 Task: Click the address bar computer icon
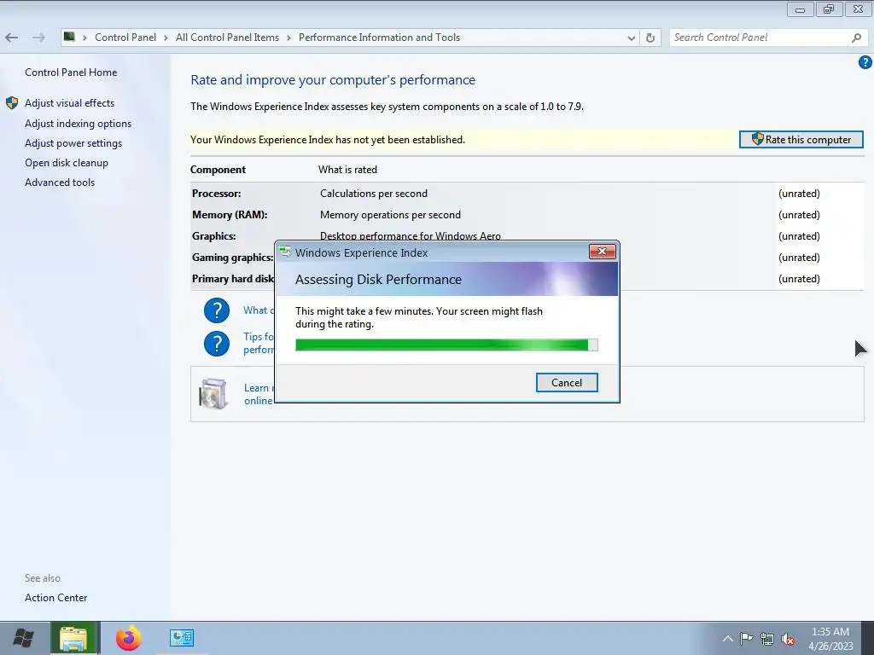(69, 37)
